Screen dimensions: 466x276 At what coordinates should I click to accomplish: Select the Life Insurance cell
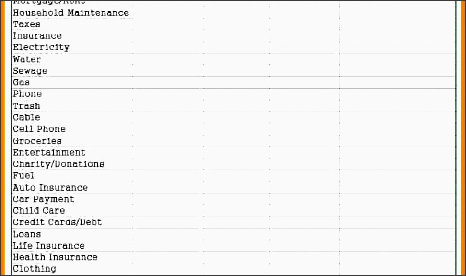tap(49, 245)
